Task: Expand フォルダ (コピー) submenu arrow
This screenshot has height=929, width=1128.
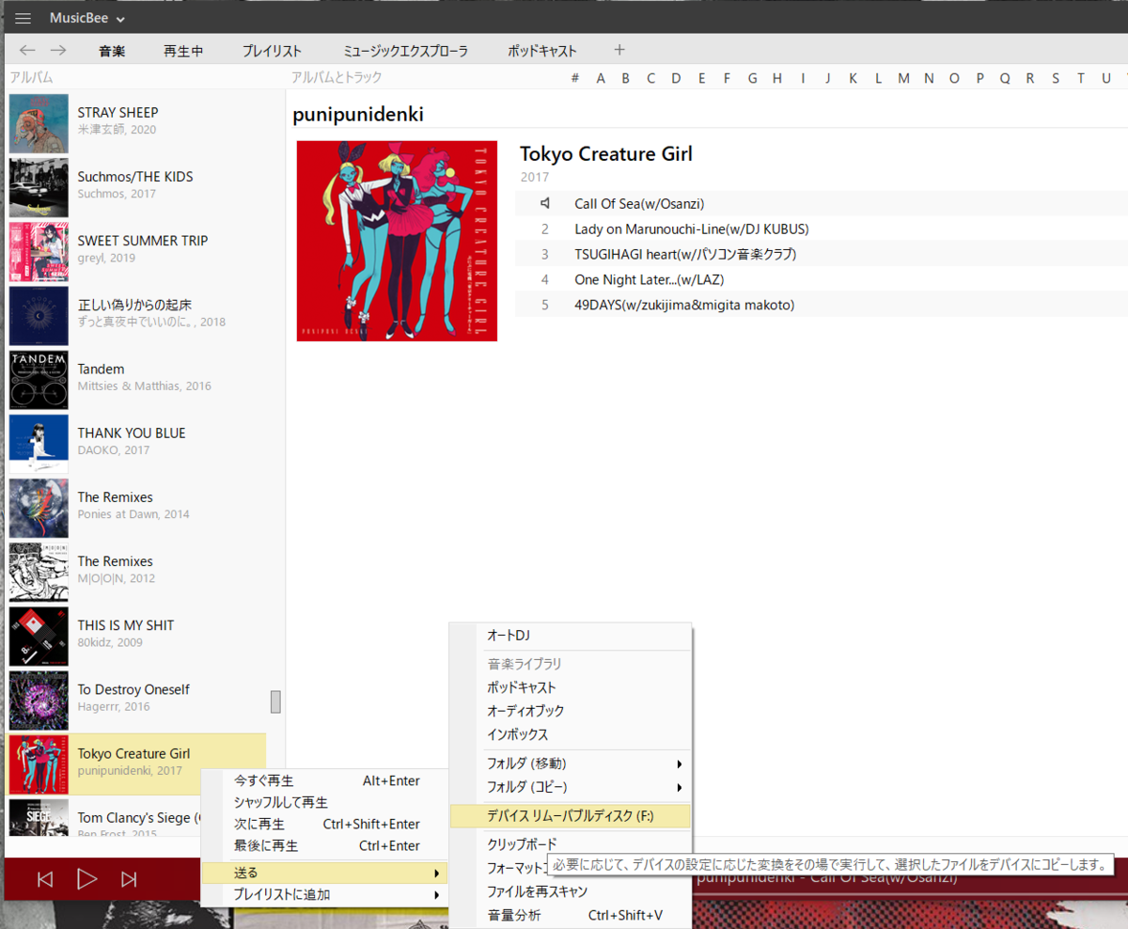Action: click(679, 787)
